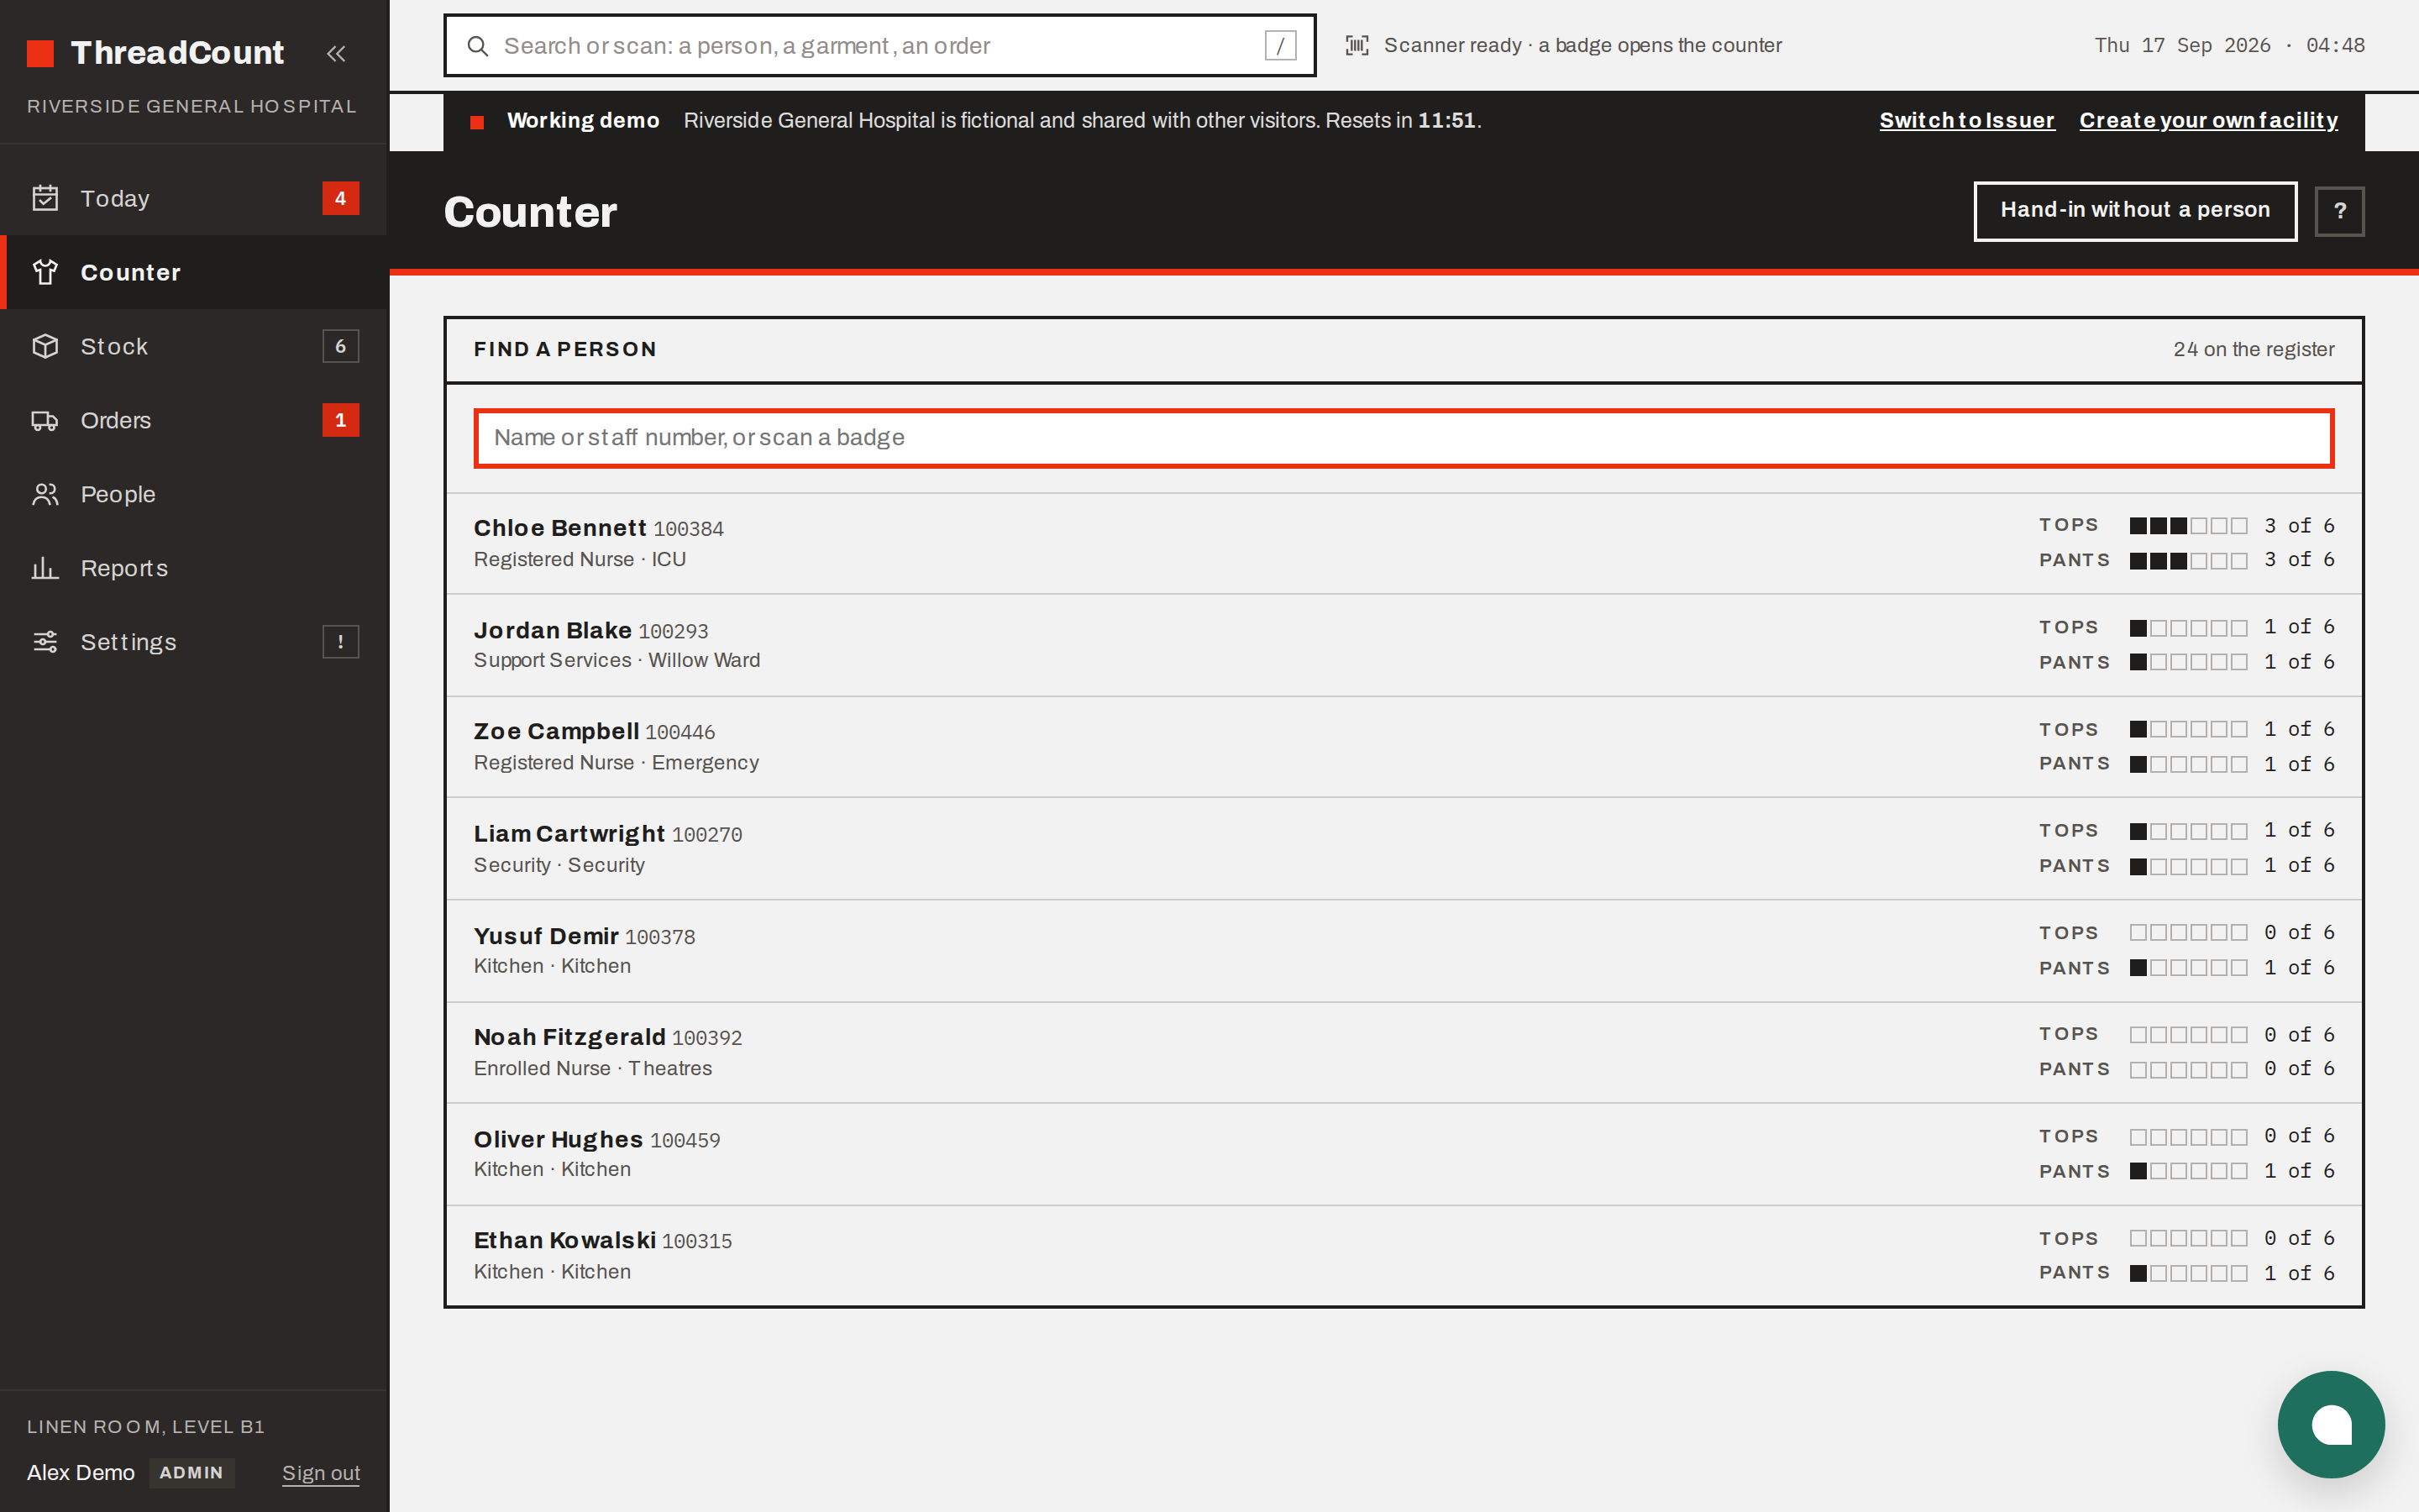
Task: Select Yusuf Demir in the list
Action: [1404, 951]
